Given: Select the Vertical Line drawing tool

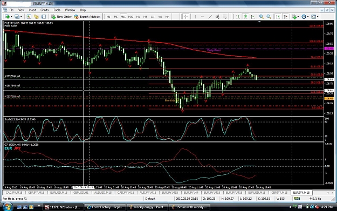Looking at the screenshot, I should (195, 17).
